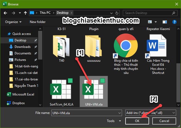Click the file list vertical scrollbar
Viewport: 181px width, 128px height.
coord(178,68)
